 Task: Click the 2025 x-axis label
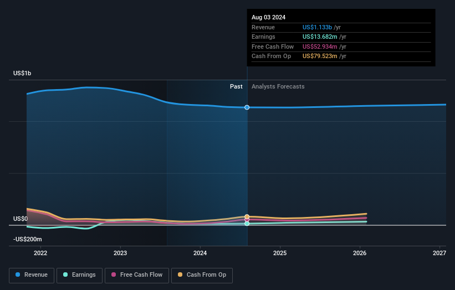tap(280, 253)
